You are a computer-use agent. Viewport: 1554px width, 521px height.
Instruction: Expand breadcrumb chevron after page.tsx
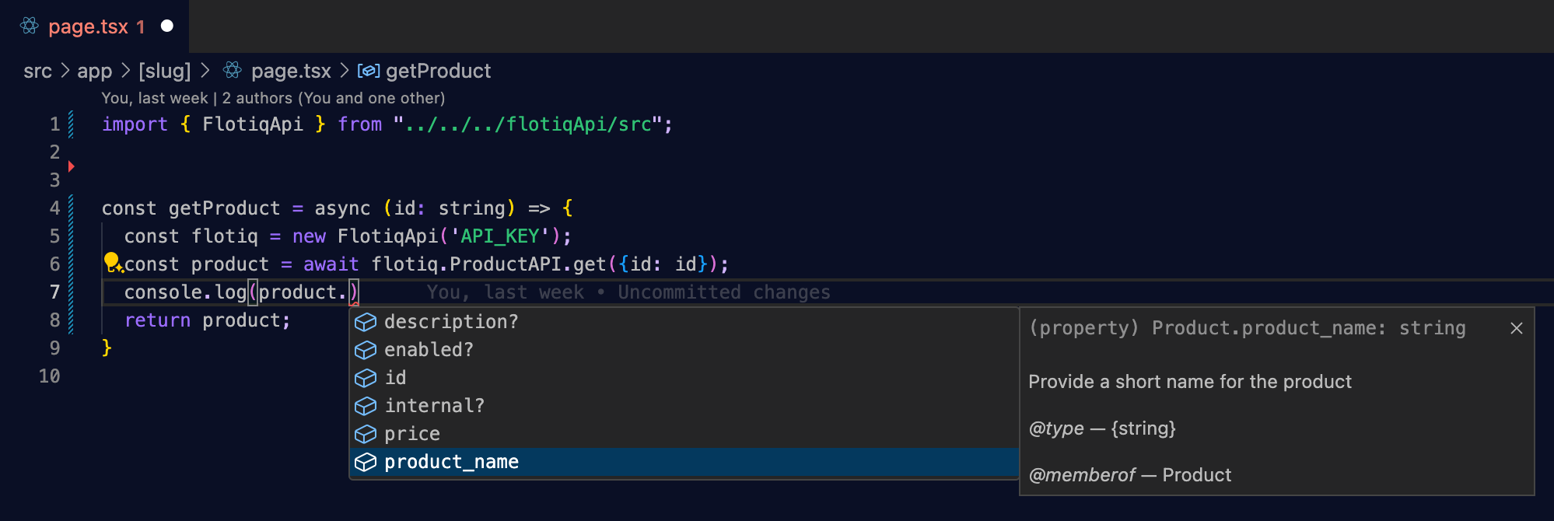(x=345, y=71)
